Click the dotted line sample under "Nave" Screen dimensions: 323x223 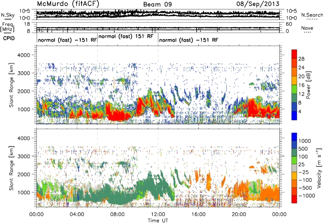point(307,33)
